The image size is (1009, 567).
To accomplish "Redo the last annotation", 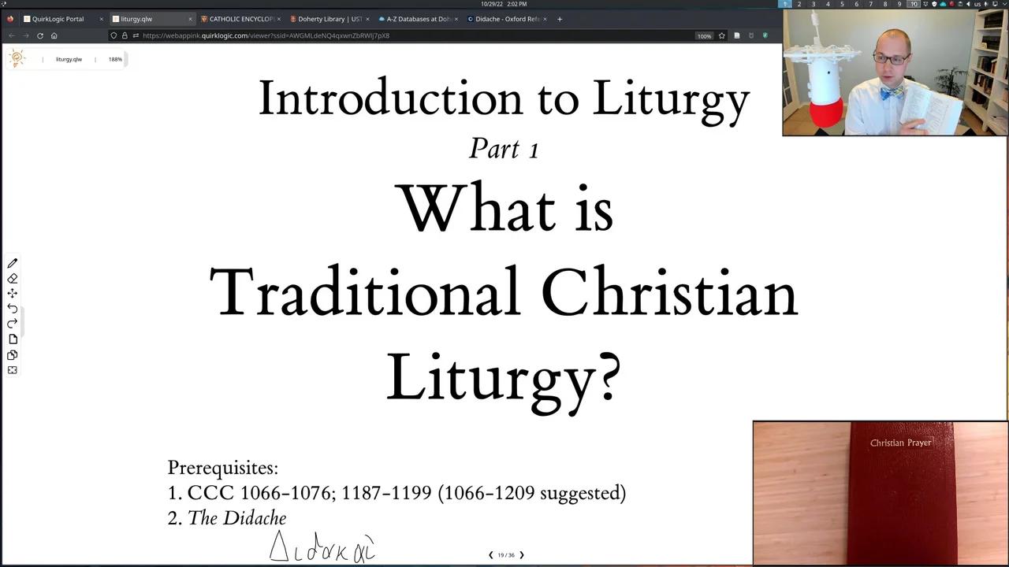I will (13, 323).
